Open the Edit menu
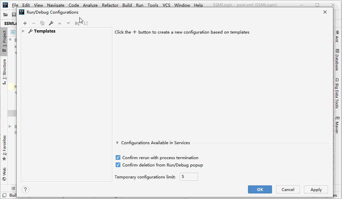Screen dimensions: 342x199 (26, 5)
